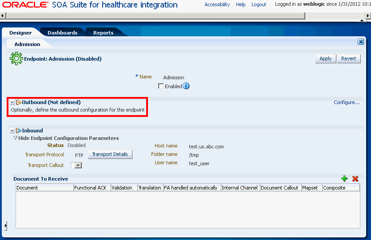Open the Help link

pos(241,4)
